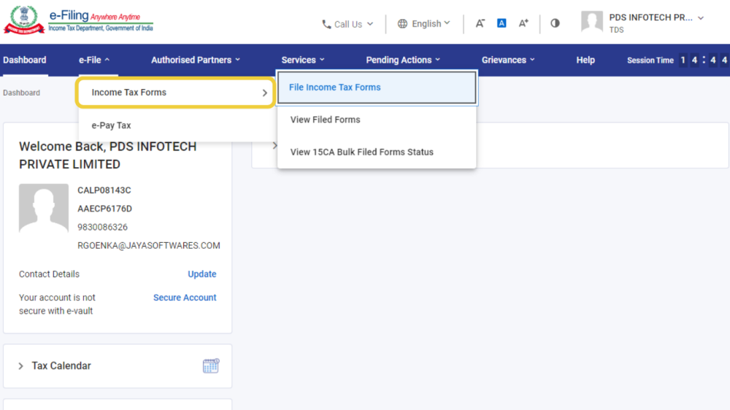
Task: Click the Call Us phone icon
Action: tap(326, 24)
